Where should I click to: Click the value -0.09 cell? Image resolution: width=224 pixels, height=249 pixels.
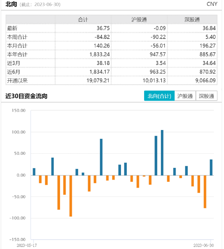click(x=160, y=28)
